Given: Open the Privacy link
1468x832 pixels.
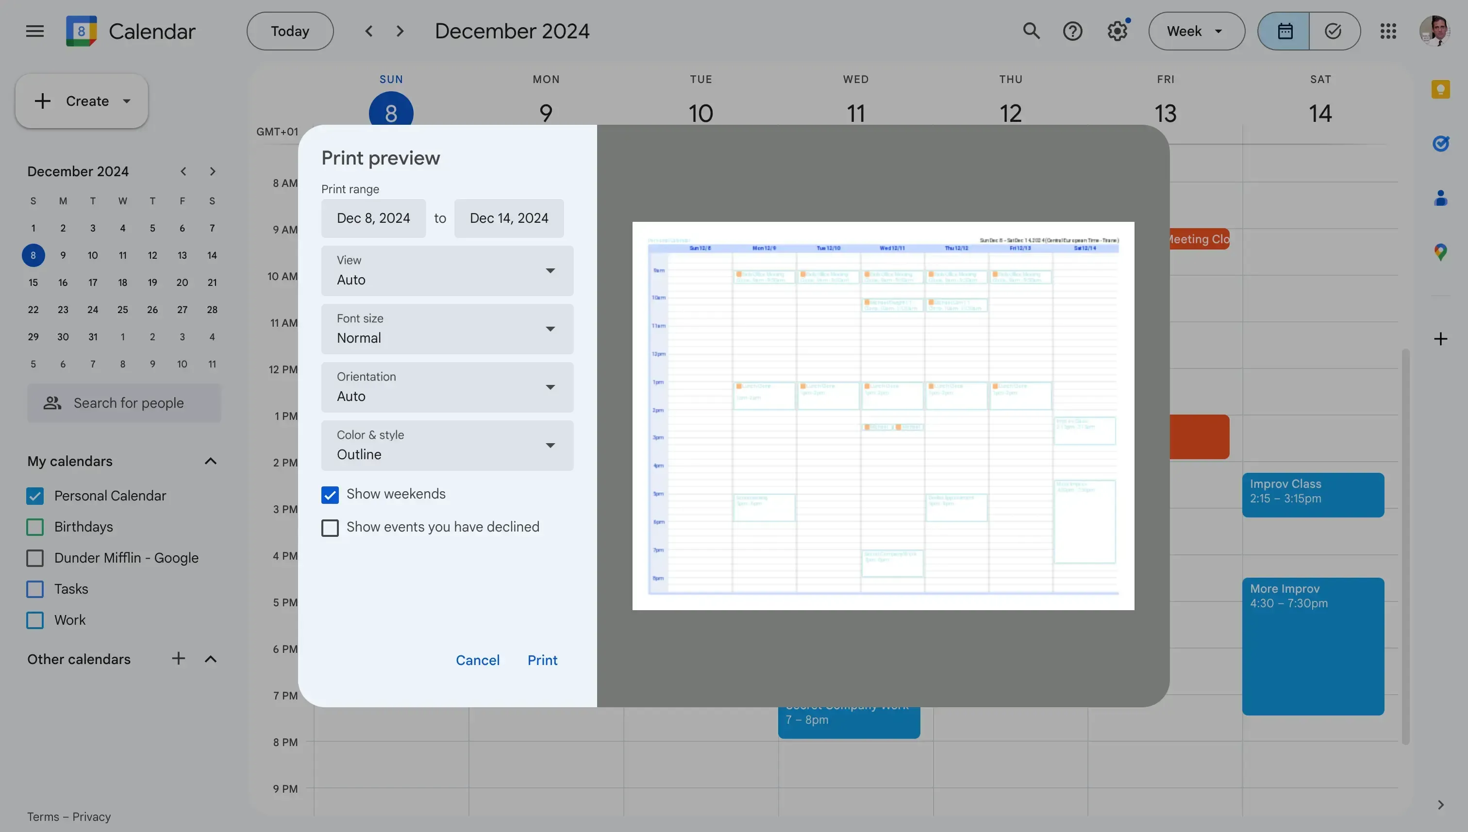Looking at the screenshot, I should tap(91, 816).
